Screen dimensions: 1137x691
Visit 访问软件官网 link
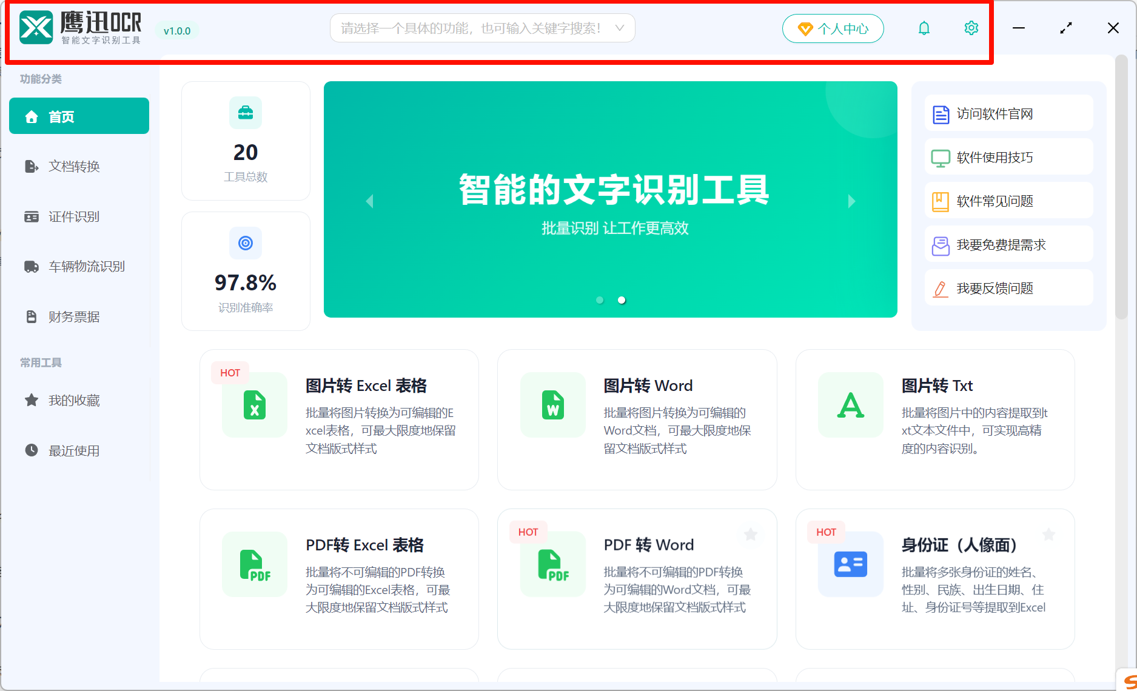tap(1008, 114)
